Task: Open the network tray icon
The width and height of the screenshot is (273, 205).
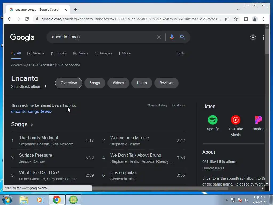Action: point(233,200)
